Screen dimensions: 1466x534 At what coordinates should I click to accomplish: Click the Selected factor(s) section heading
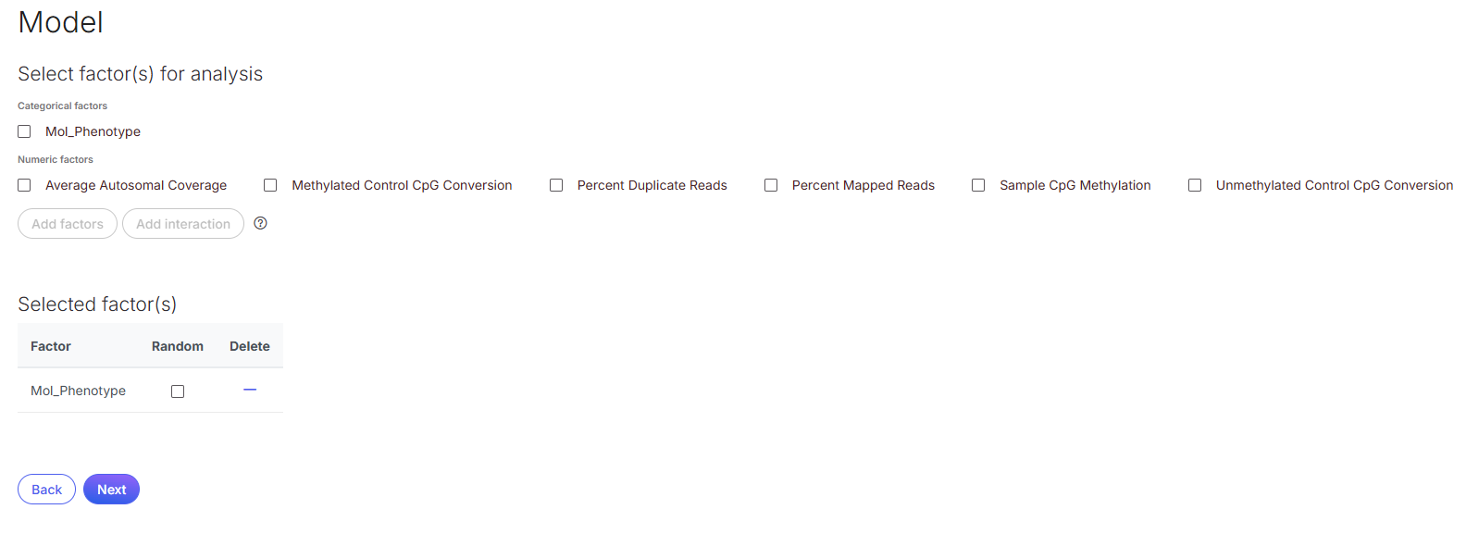click(97, 304)
